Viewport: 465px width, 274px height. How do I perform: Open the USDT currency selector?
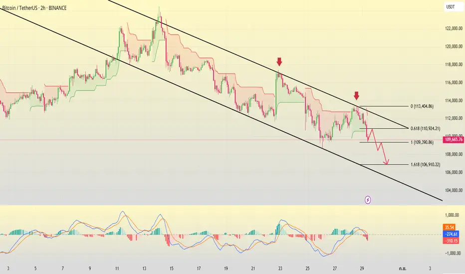[x=454, y=7]
